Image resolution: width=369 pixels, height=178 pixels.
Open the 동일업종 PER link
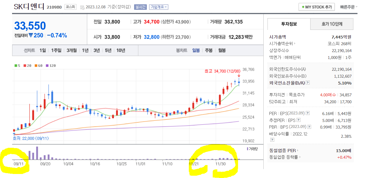pyautogui.click(x=282, y=150)
